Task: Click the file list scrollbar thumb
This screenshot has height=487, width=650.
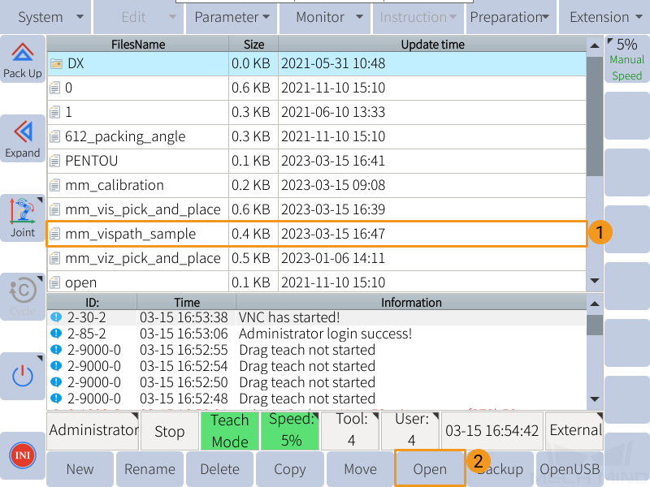Action: tap(595, 116)
